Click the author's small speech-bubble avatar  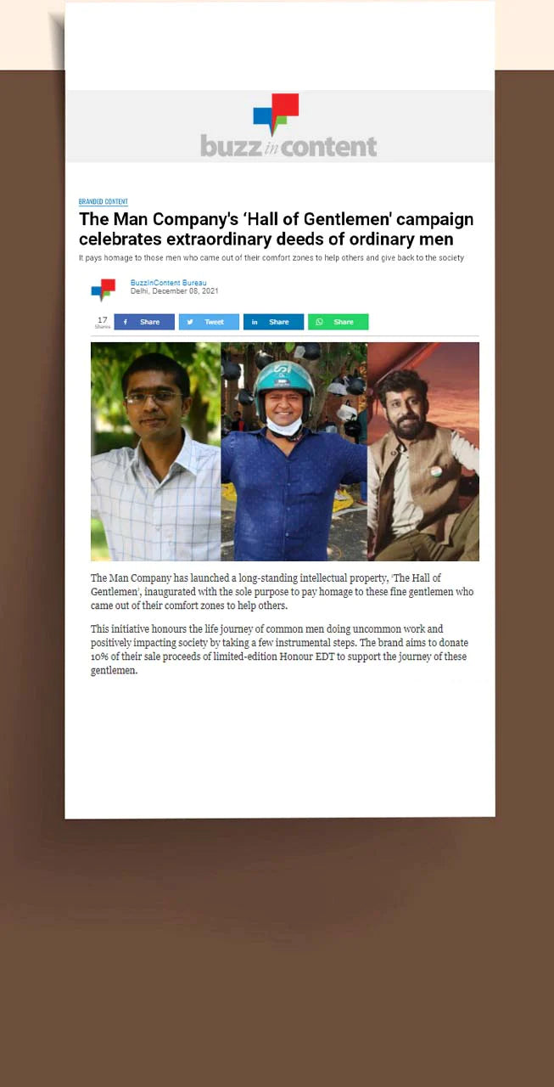(x=103, y=290)
